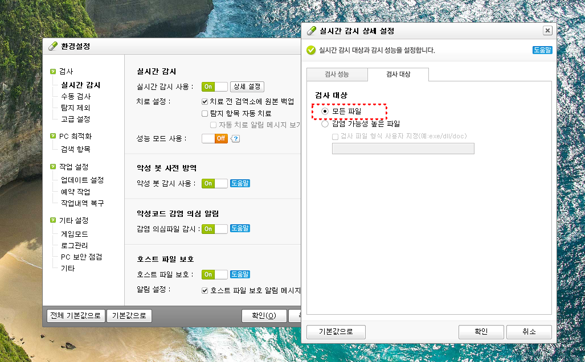This screenshot has height=362, width=585.
Task: Open 탐지 제외 settings page
Action: coord(76,108)
